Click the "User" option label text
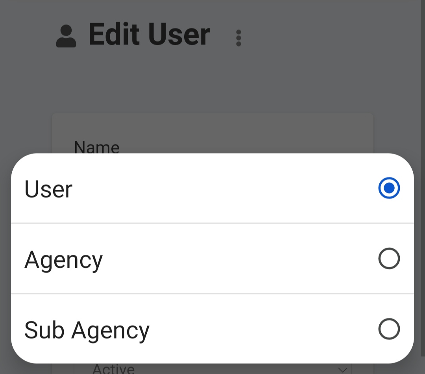The height and width of the screenshot is (374, 425). tap(48, 189)
